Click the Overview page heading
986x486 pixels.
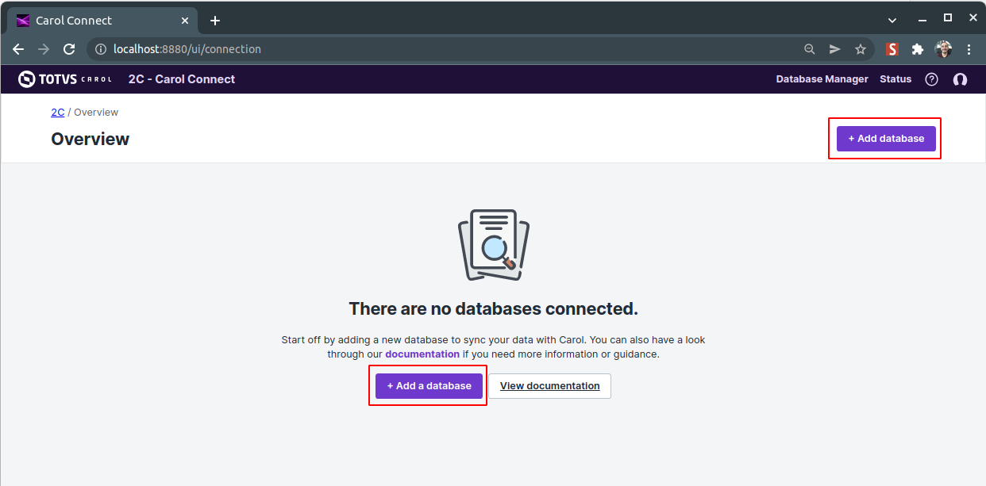click(91, 140)
